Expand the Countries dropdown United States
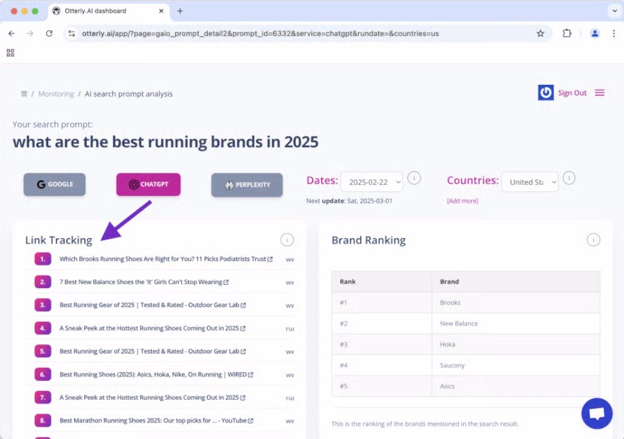The image size is (624, 439). 530,182
